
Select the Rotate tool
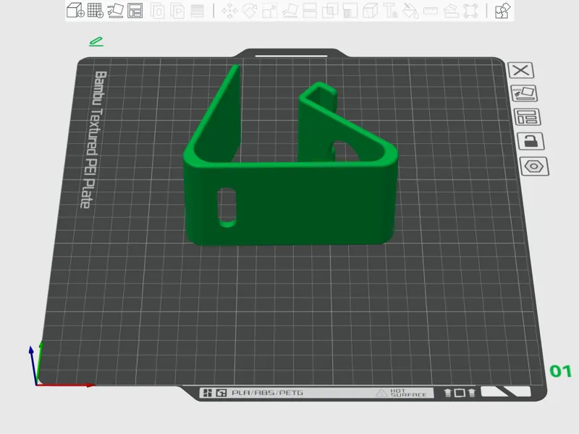point(249,11)
